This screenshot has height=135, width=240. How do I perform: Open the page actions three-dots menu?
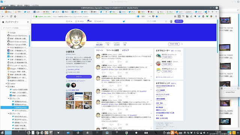[150, 16]
